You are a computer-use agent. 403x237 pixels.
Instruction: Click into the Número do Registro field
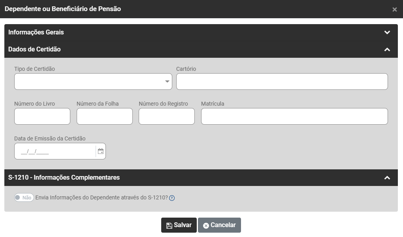(x=167, y=116)
